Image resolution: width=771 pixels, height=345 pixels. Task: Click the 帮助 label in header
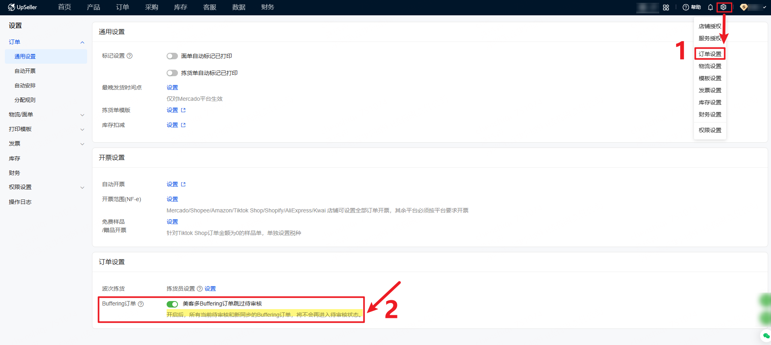pyautogui.click(x=696, y=7)
